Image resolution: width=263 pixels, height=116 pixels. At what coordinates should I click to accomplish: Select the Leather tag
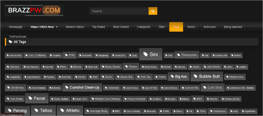click(241, 67)
